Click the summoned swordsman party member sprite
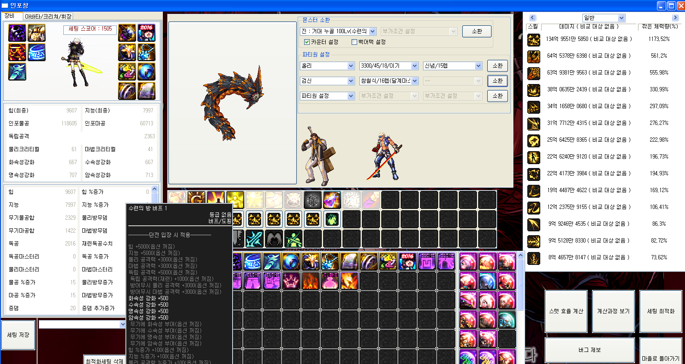This screenshot has width=685, height=364. point(385,156)
